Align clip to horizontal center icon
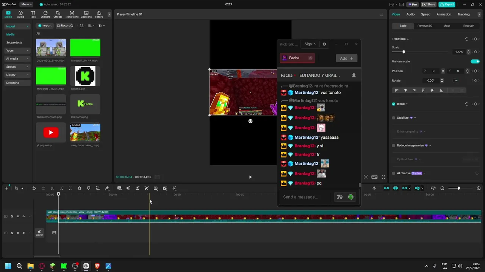 (x=406, y=90)
